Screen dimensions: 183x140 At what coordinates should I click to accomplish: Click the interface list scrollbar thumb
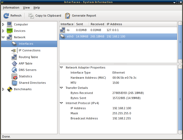point(180,42)
